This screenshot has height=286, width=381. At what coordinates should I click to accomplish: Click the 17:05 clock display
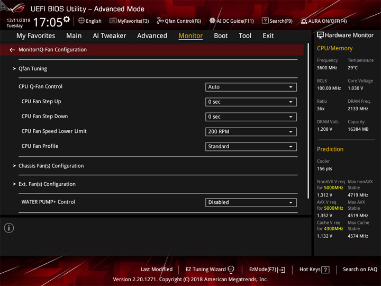click(48, 22)
